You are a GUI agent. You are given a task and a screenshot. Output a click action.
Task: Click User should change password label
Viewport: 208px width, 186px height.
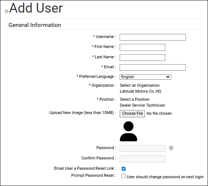165,177
